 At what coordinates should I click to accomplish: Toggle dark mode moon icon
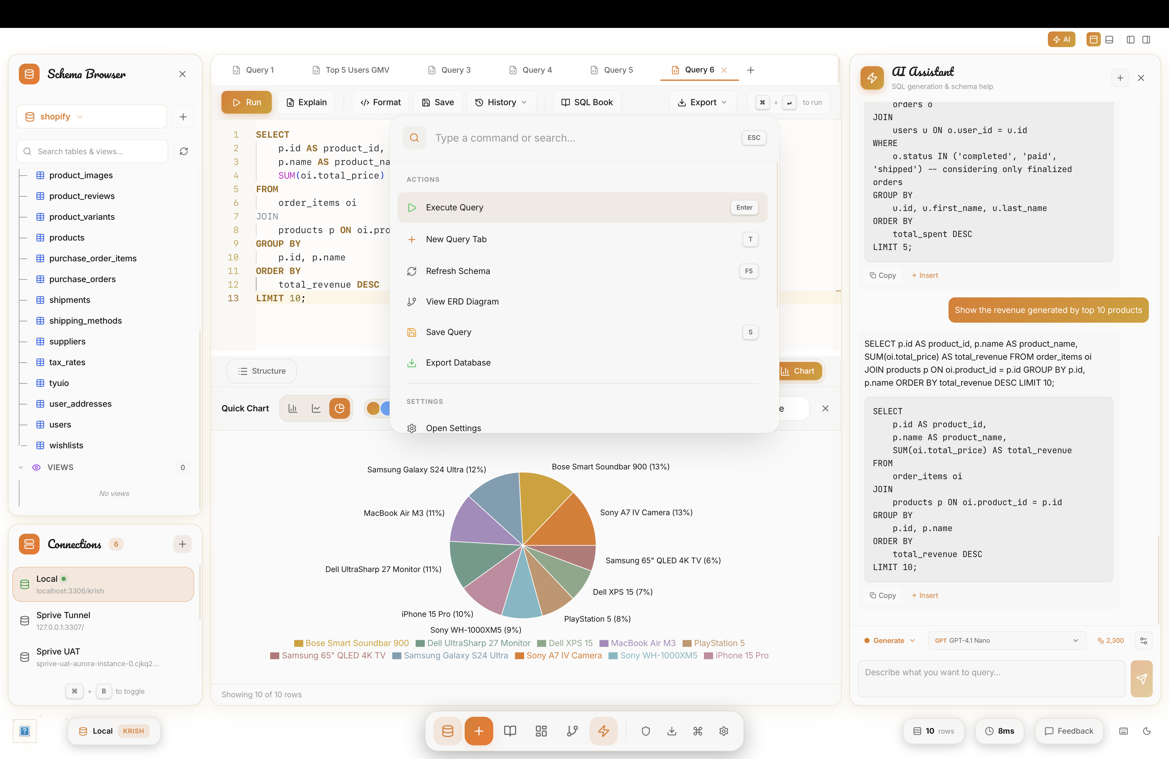[1147, 731]
